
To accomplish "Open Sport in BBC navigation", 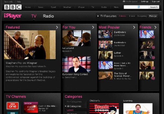I will pos(53,7).
